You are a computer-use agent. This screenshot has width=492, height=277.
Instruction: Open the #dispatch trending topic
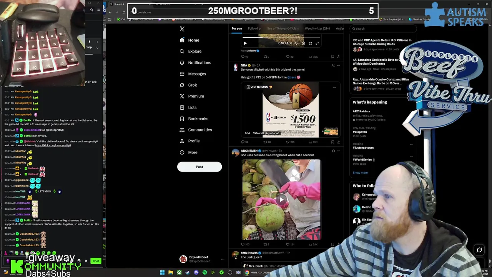tap(360, 132)
